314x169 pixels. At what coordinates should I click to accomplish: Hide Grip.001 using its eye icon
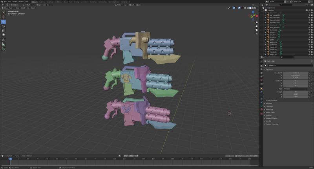[309, 33]
